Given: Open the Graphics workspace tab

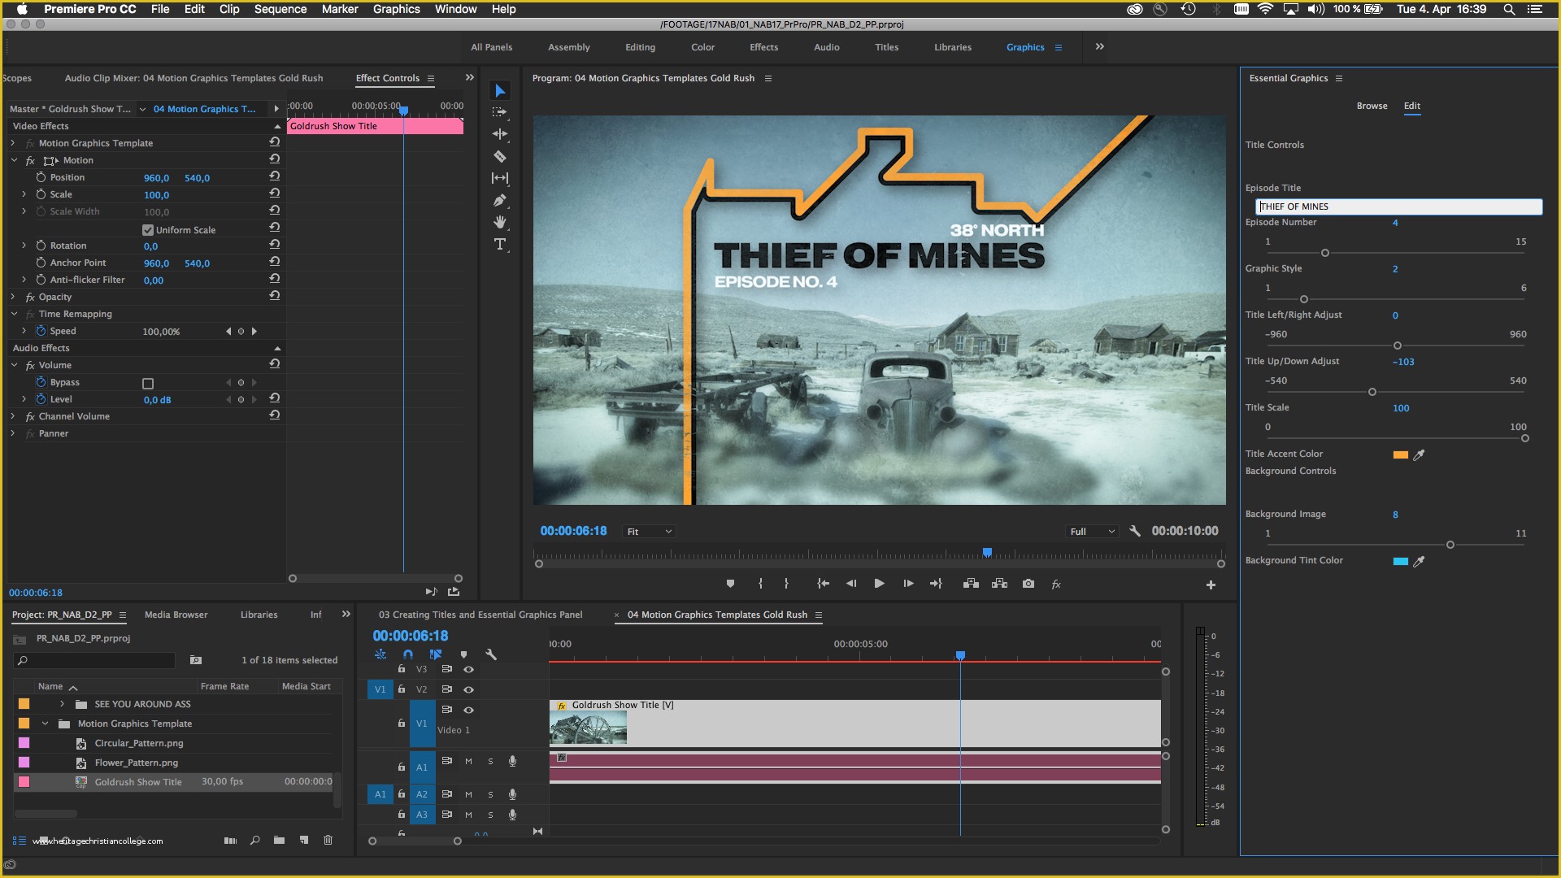Looking at the screenshot, I should (1025, 47).
